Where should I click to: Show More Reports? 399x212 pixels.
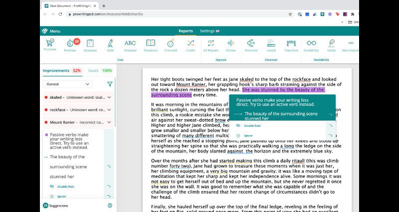pyautogui.click(x=351, y=46)
